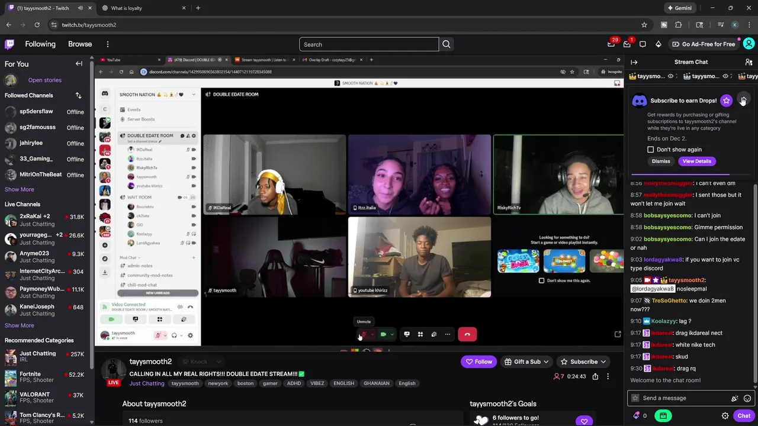Expand the Smooth Nation server dropdown
Screen dimensions: 758x426
(x=192, y=95)
